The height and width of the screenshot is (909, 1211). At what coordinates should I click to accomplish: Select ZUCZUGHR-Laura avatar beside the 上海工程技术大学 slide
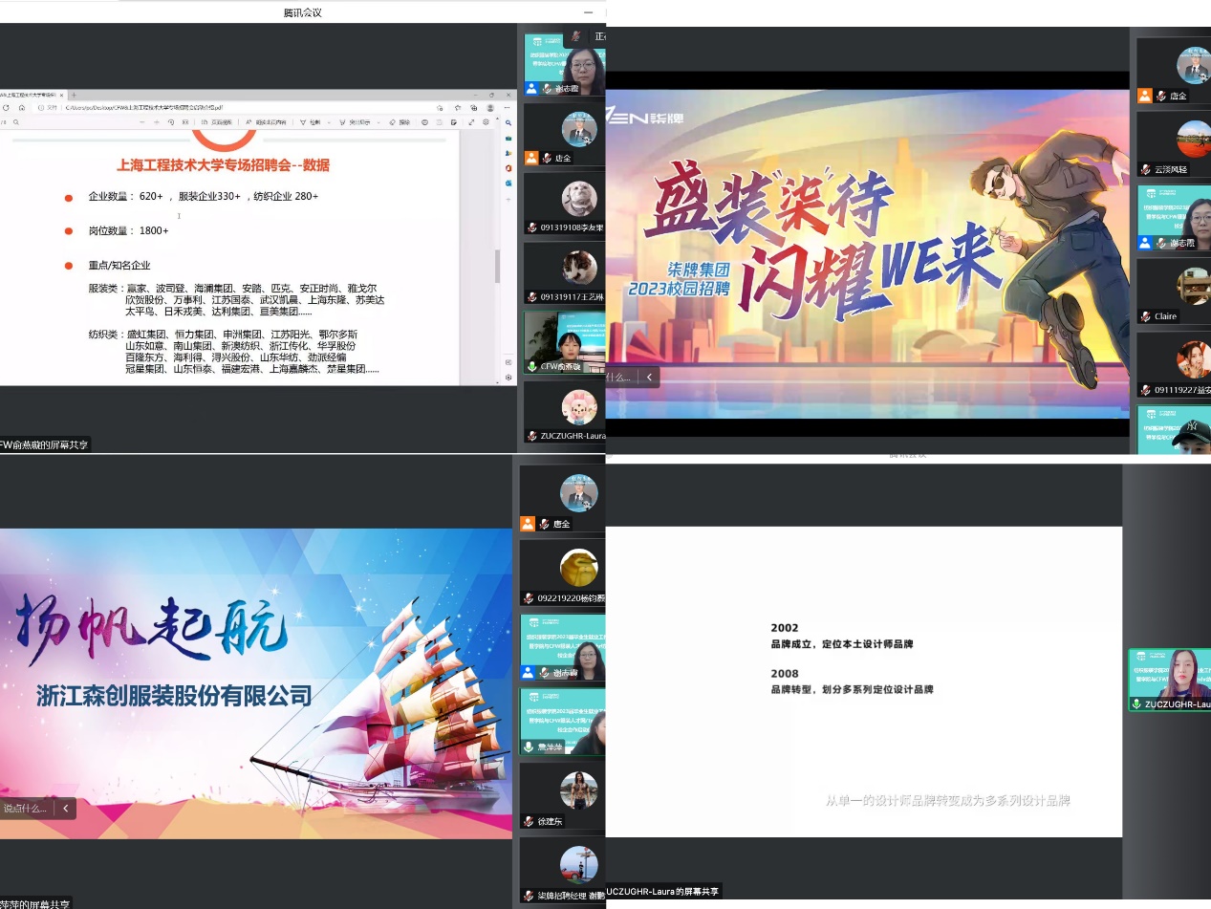click(565, 412)
